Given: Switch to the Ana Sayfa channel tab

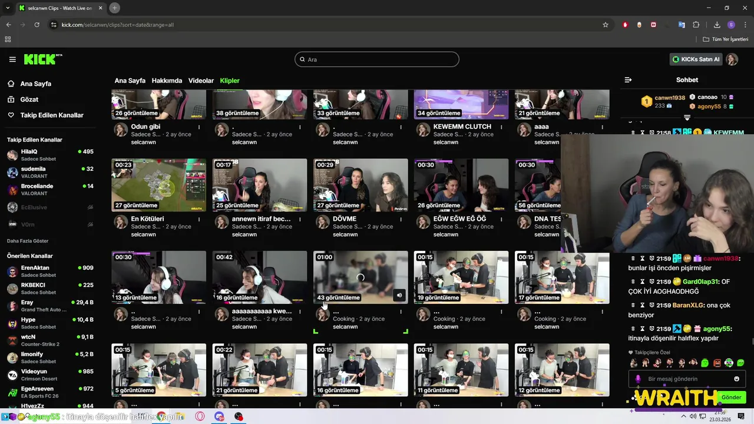Looking at the screenshot, I should click(x=130, y=81).
